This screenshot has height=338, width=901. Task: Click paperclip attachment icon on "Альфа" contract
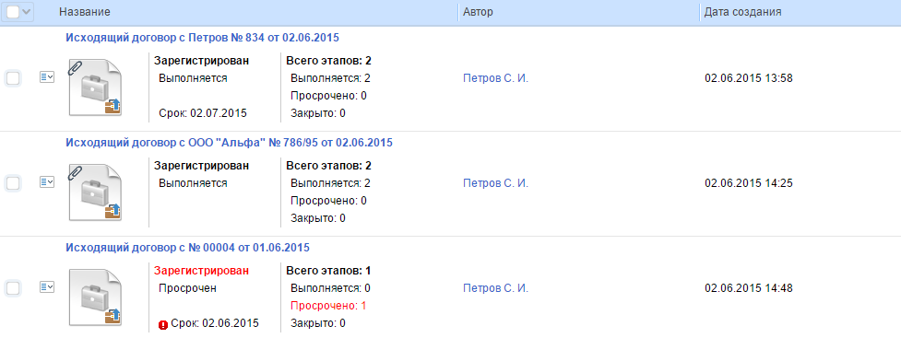click(75, 171)
